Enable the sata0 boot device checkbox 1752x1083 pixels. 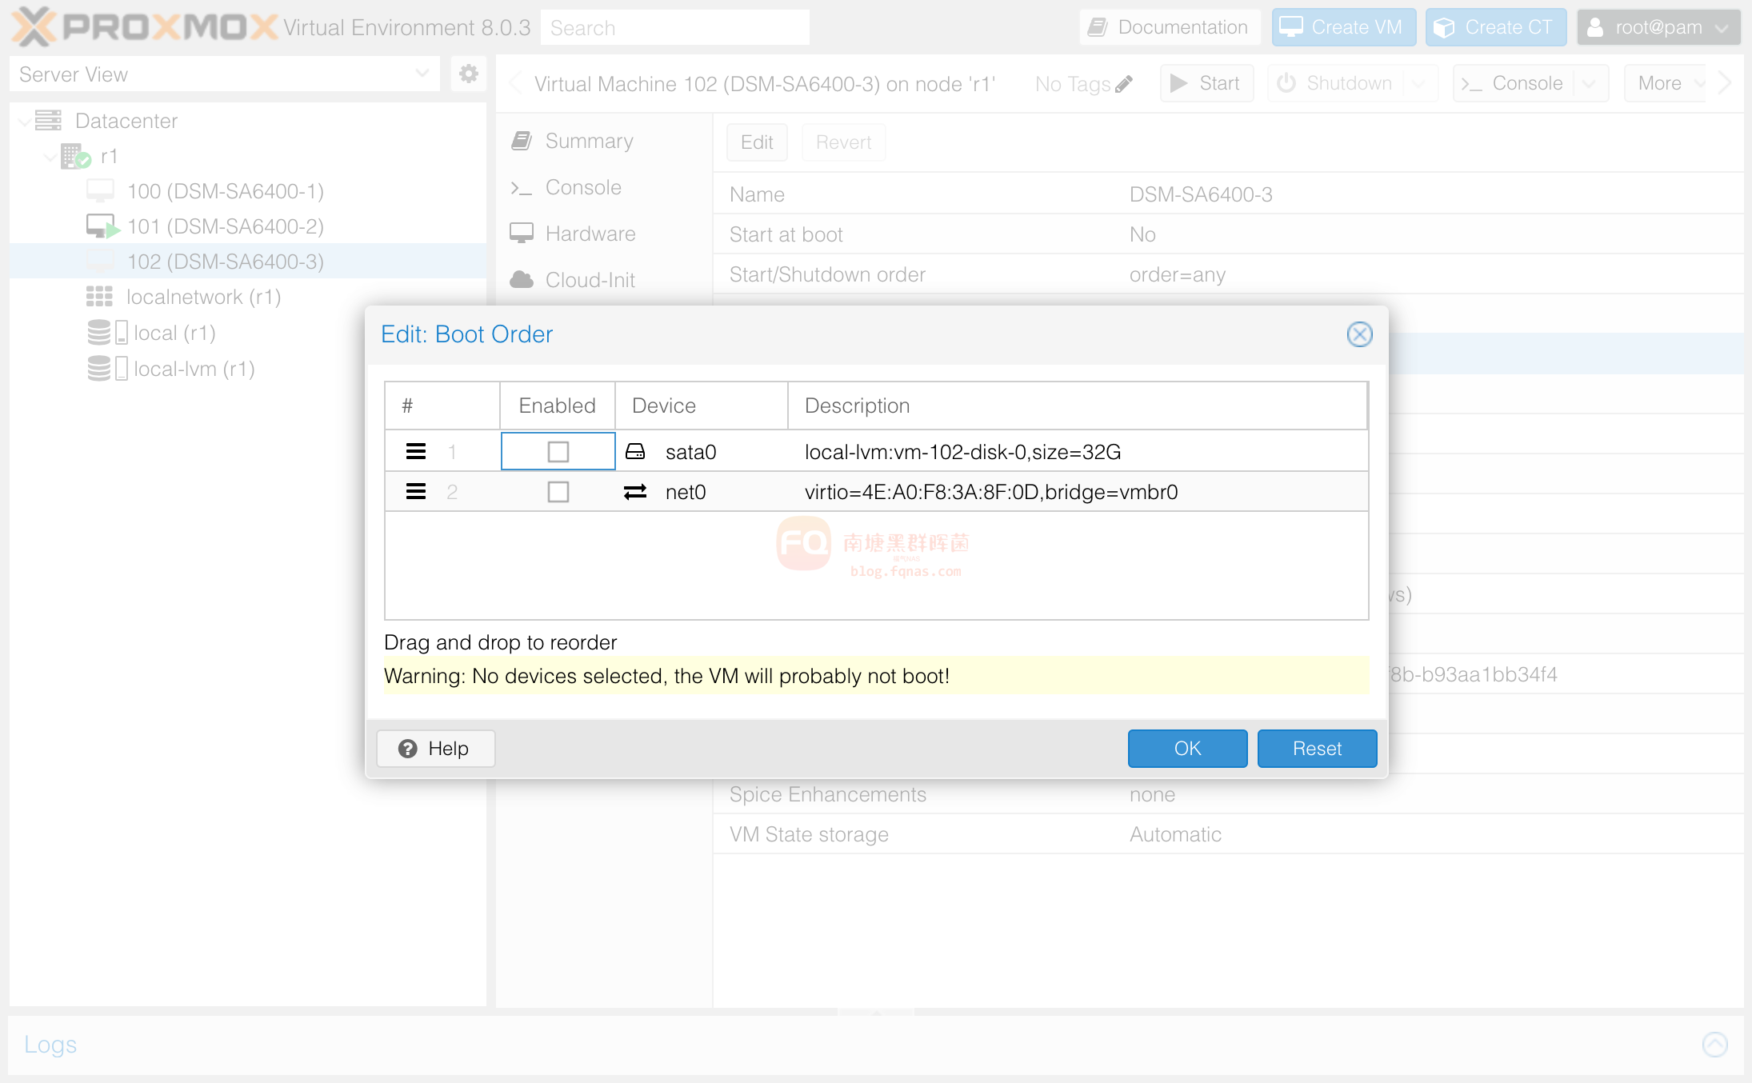coord(558,452)
